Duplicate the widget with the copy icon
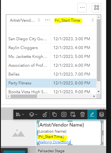The image size is (111, 153). (x=54, y=114)
